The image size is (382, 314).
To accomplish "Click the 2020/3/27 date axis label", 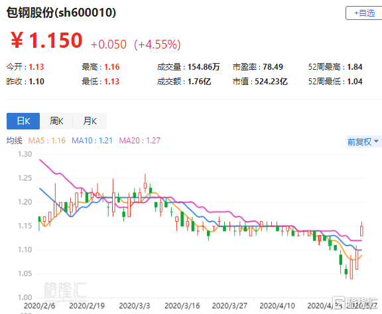I will point(229,306).
